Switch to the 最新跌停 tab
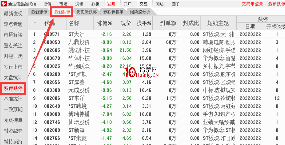The image size is (285, 145). coord(62,12)
